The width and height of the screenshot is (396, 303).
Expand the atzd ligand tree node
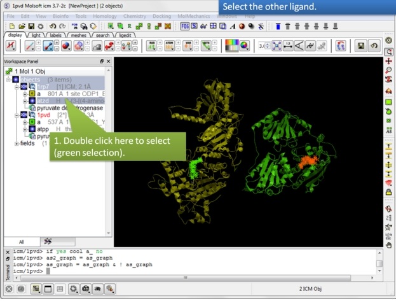pyautogui.click(x=24, y=101)
